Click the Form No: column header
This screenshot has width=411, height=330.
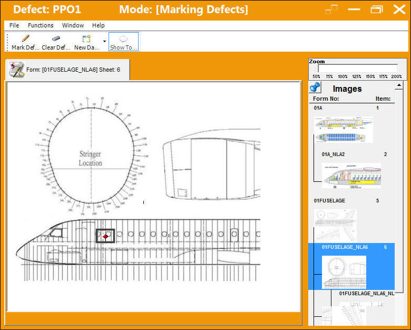(x=326, y=99)
